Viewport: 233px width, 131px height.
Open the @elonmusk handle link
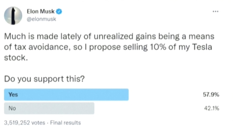coord(41,19)
